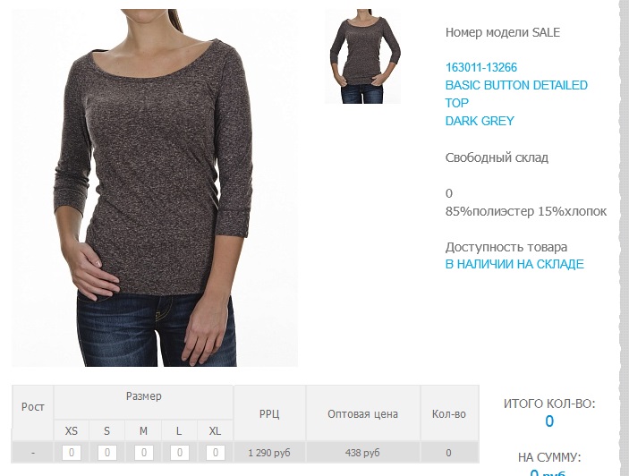Click the РРЦ column header

(x=269, y=414)
